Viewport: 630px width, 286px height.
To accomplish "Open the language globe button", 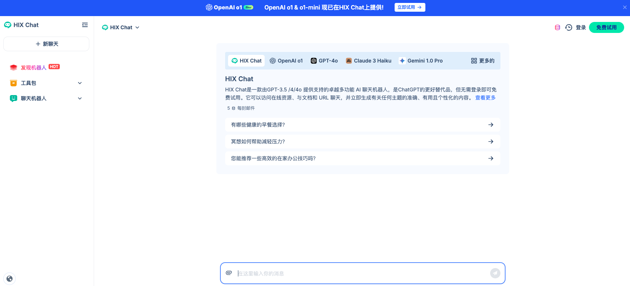I will pyautogui.click(x=10, y=279).
